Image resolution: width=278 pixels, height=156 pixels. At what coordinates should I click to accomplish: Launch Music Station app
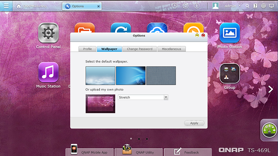pyautogui.click(x=48, y=72)
